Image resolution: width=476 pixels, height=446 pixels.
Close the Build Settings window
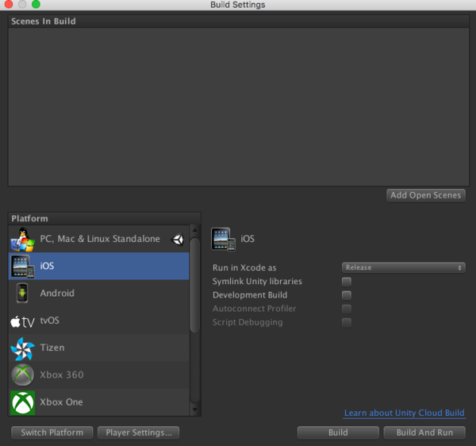[x=9, y=4]
